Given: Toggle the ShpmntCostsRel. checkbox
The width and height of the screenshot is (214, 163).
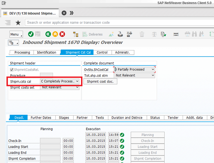Looking at the screenshot, I should coord(11,70).
